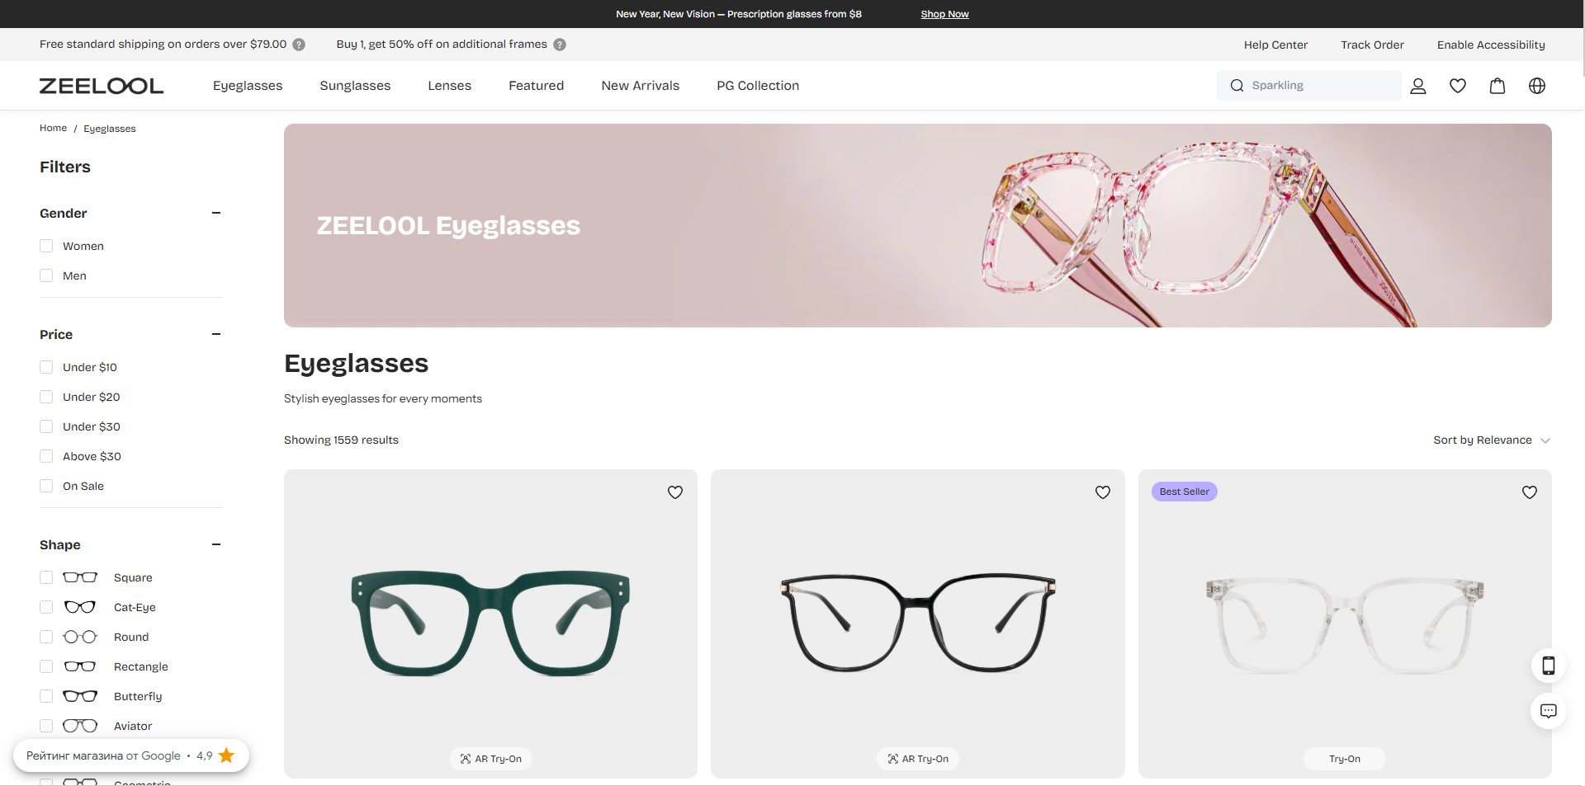The height and width of the screenshot is (786, 1585).
Task: Open the wishlist heart in header
Action: 1458,86
